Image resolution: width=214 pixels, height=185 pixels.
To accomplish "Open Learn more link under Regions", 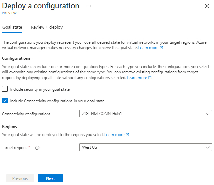I will (115, 135).
